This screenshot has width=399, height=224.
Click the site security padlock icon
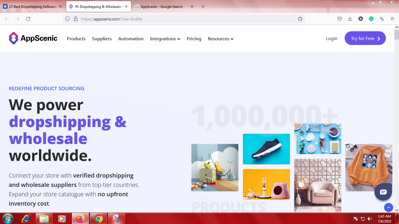point(75,19)
